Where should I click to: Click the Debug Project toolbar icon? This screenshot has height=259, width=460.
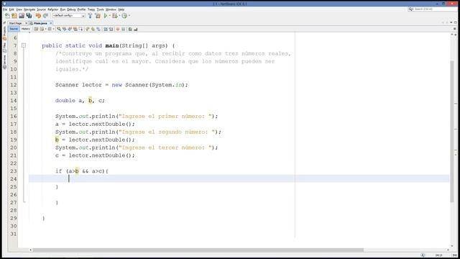point(115,16)
